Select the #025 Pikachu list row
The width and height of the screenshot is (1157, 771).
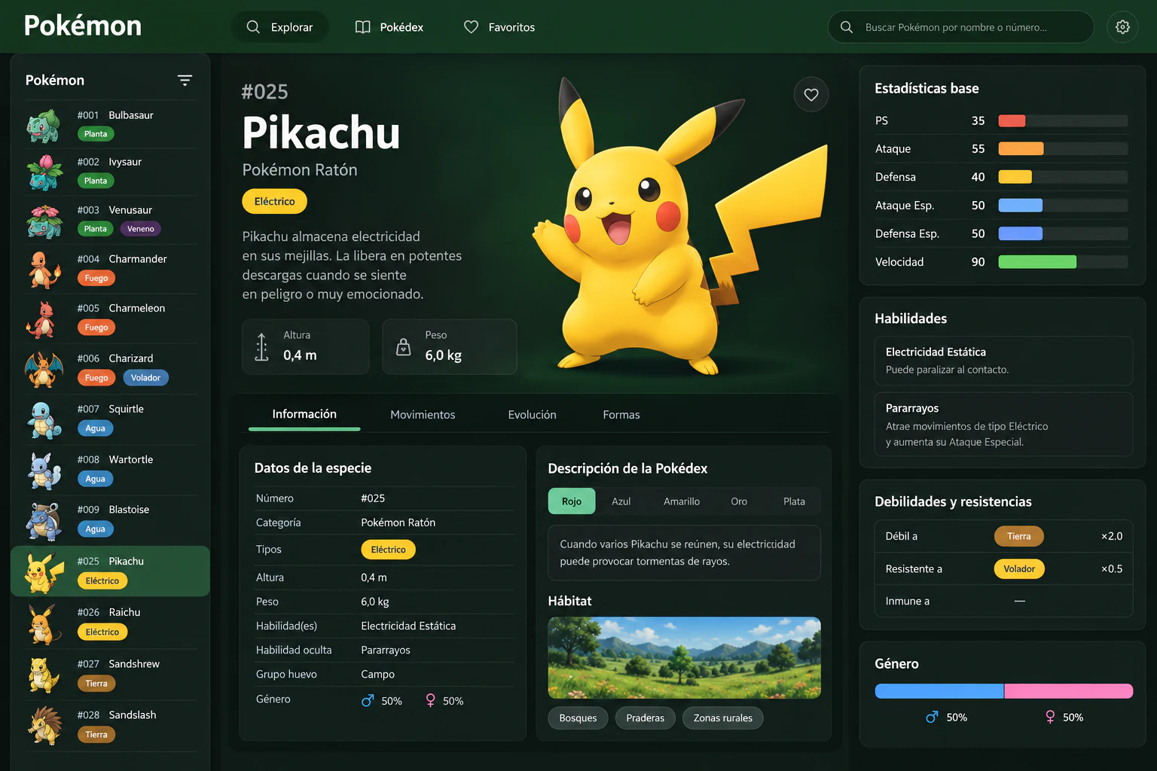click(110, 571)
